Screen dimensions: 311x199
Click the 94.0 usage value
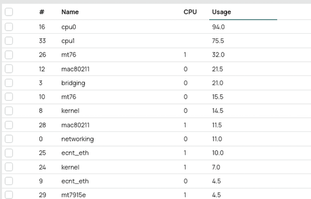[x=218, y=27]
